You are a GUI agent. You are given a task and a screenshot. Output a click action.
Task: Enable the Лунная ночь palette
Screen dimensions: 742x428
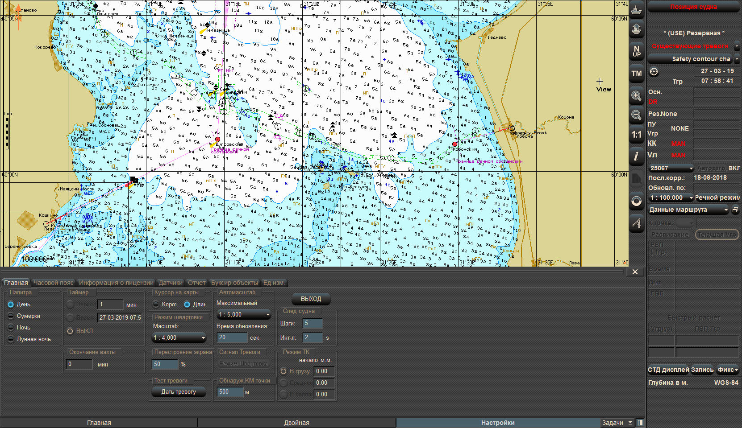point(11,339)
